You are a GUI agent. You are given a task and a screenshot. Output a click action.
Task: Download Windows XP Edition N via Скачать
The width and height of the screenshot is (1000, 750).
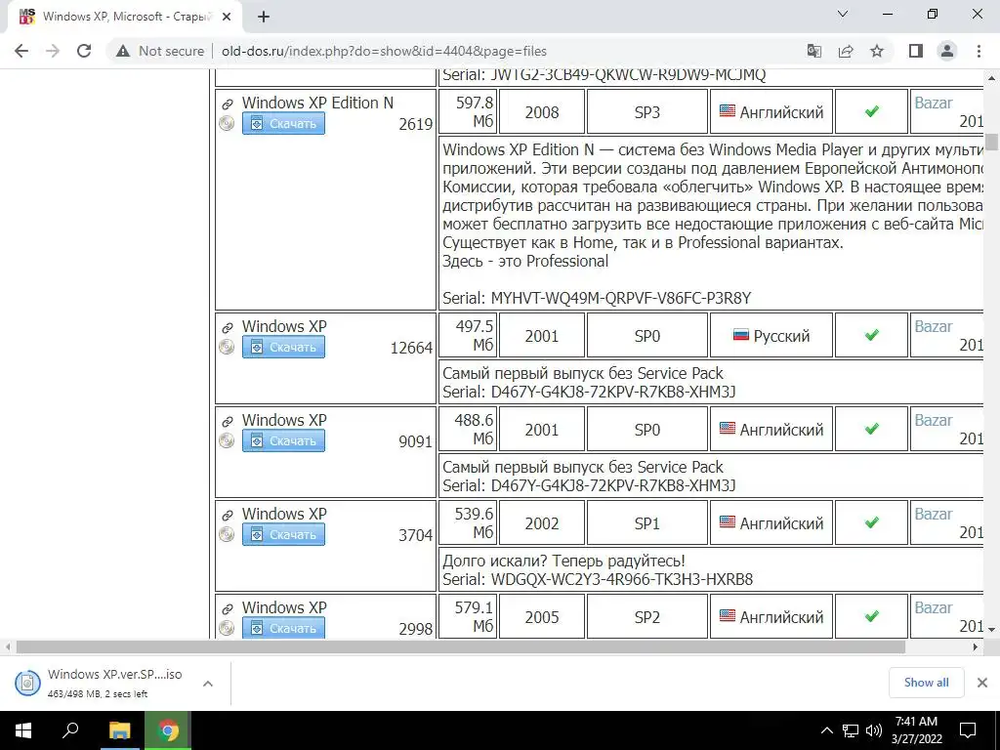(x=283, y=124)
